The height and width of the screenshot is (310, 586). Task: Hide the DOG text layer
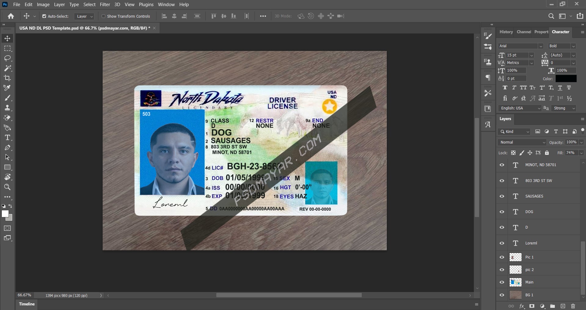click(x=502, y=212)
